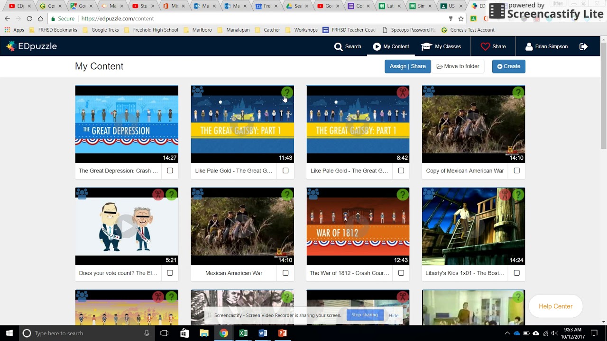Screen dimensions: 607x341
Task: Click Stop sharing in Screencastify bar
Action: pyautogui.click(x=365, y=315)
